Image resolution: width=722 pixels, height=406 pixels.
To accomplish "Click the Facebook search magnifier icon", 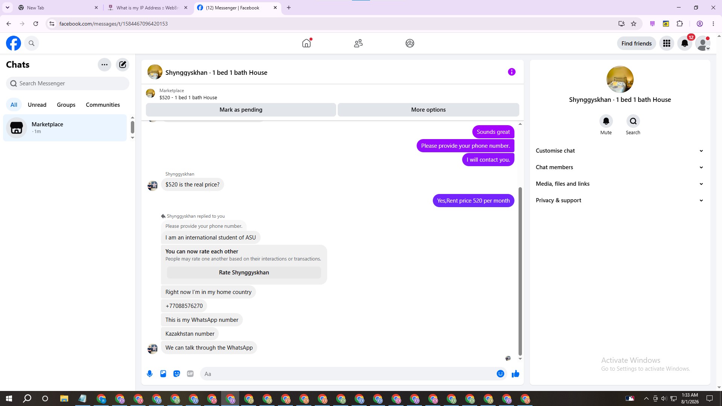I will click(x=32, y=43).
